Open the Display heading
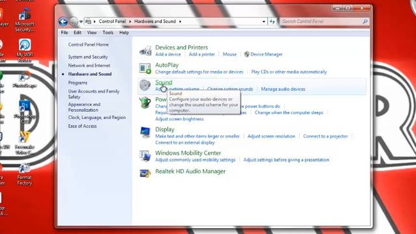 (164, 129)
